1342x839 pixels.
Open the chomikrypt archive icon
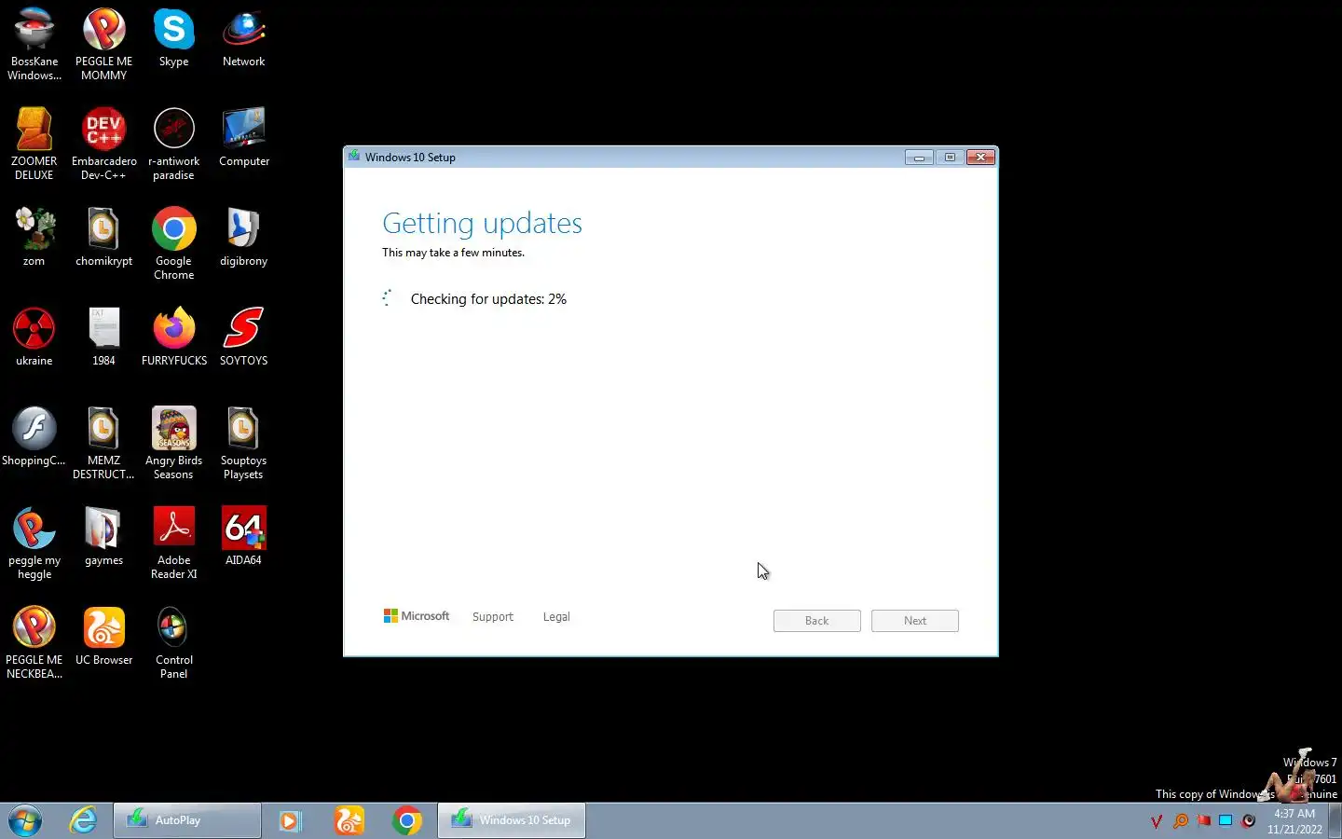pos(103,237)
